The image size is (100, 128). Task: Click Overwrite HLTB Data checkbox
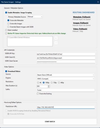click(x=8, y=114)
